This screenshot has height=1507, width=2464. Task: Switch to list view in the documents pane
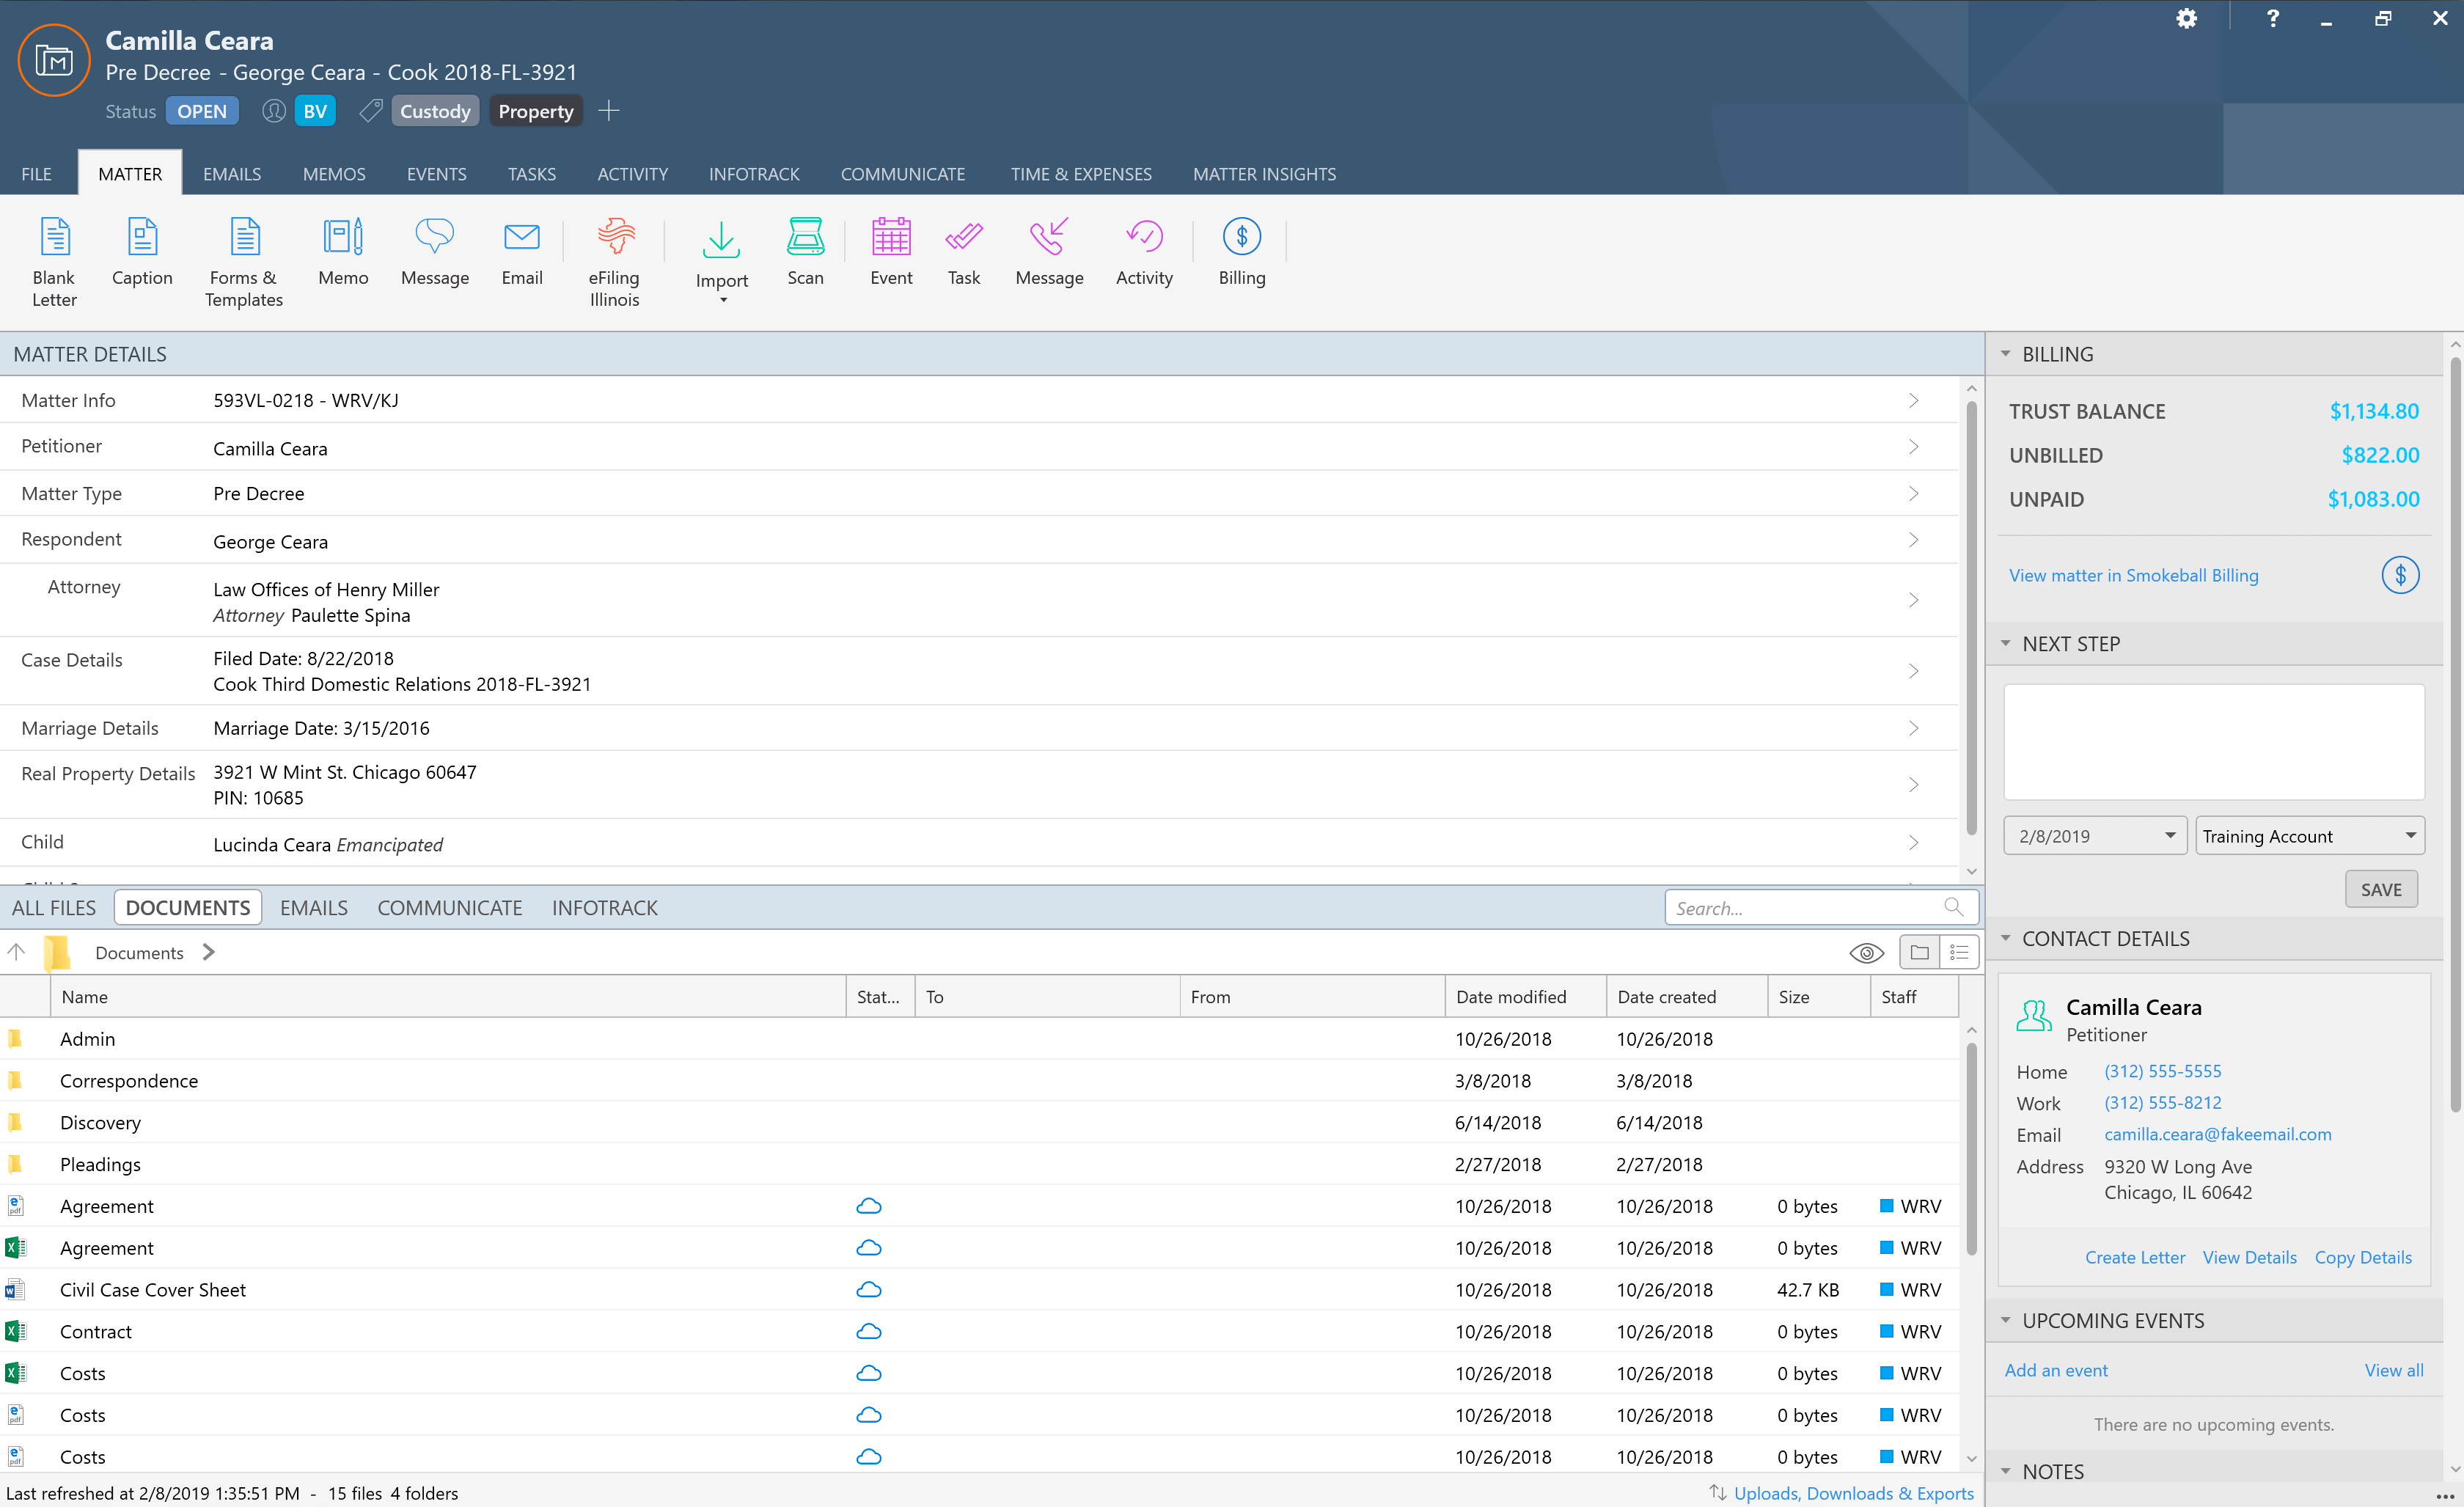click(x=1959, y=953)
